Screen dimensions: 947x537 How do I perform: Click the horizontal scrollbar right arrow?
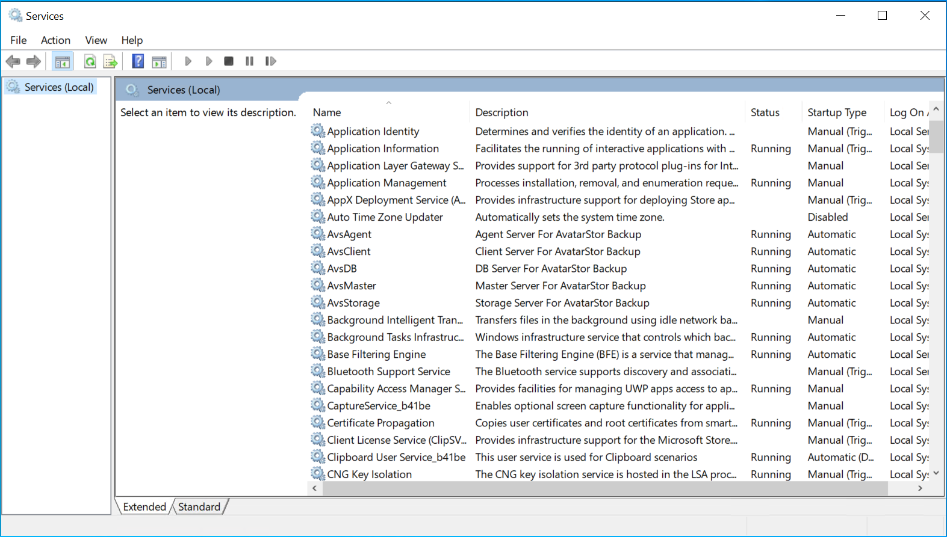(920, 488)
